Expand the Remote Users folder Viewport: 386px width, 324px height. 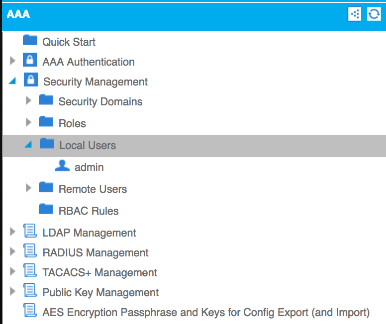click(x=28, y=188)
